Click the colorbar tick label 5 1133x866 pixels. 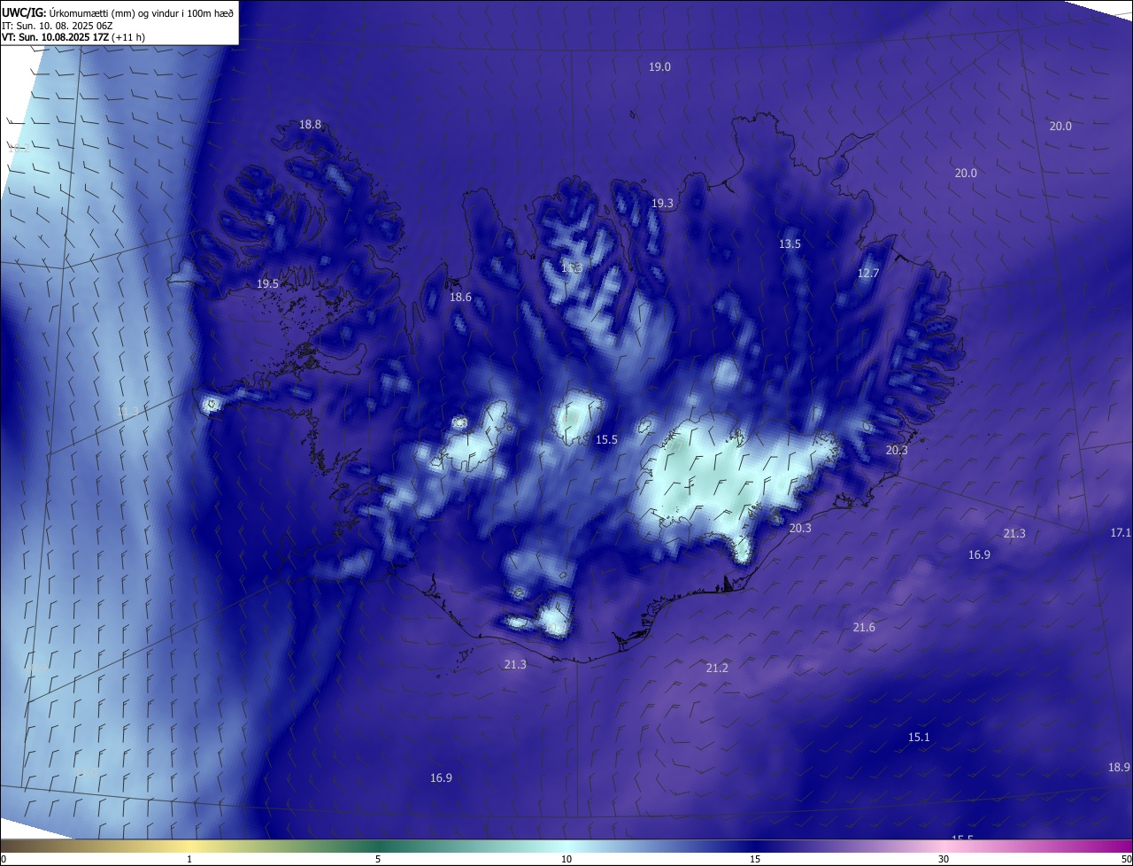378,860
